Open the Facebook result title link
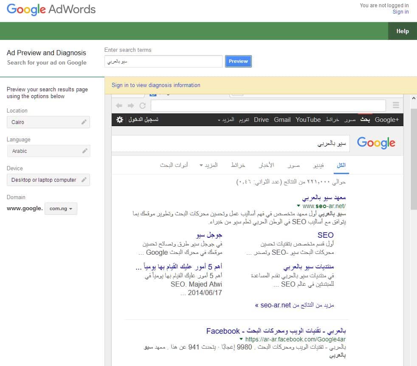 click(x=276, y=331)
